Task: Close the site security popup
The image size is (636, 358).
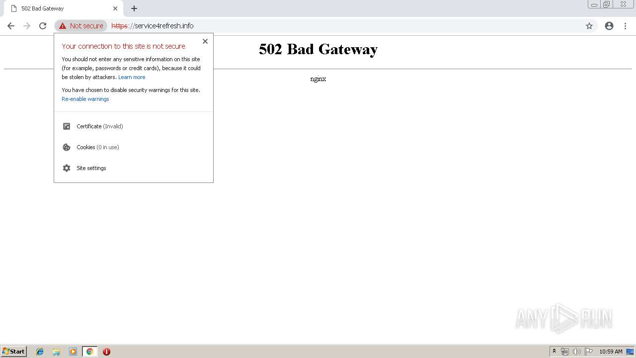Action: pos(205,41)
